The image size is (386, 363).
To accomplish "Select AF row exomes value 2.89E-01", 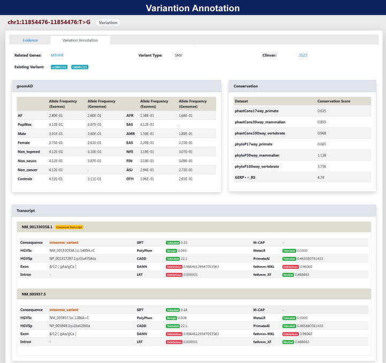I will click(56, 116).
